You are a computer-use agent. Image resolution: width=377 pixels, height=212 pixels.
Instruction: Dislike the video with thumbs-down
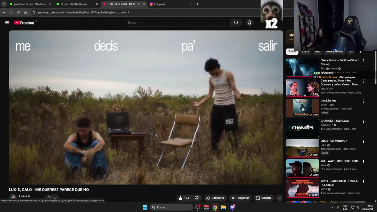[196, 198]
